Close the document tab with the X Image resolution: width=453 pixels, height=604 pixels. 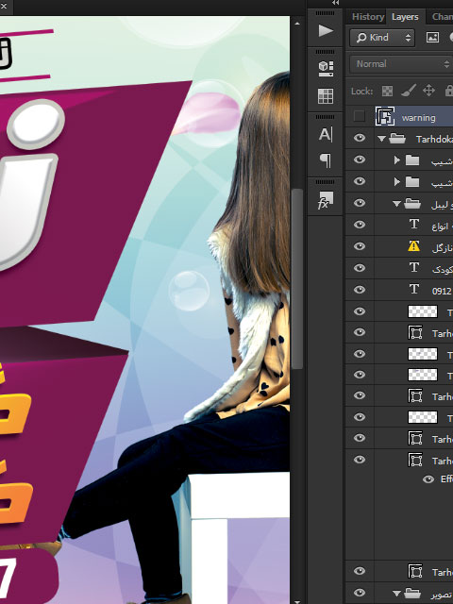click(x=4, y=6)
